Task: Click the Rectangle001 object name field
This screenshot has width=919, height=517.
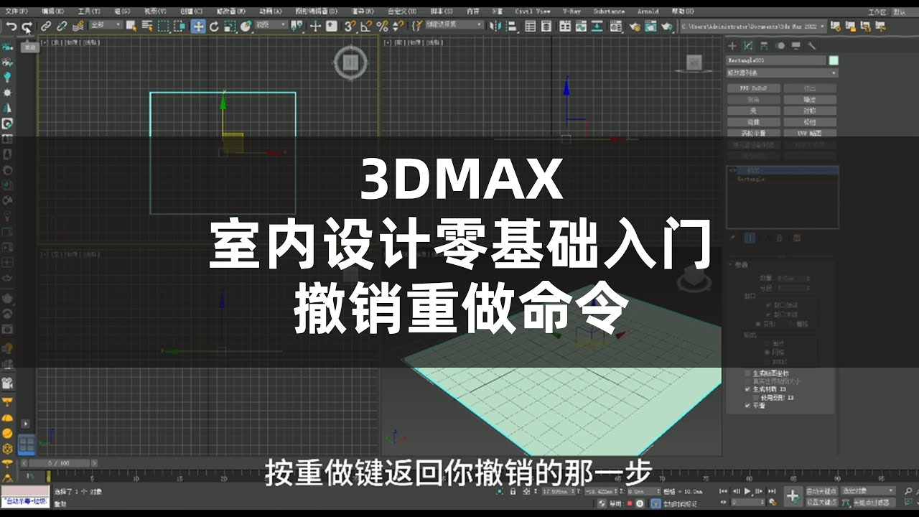Action: [776, 61]
